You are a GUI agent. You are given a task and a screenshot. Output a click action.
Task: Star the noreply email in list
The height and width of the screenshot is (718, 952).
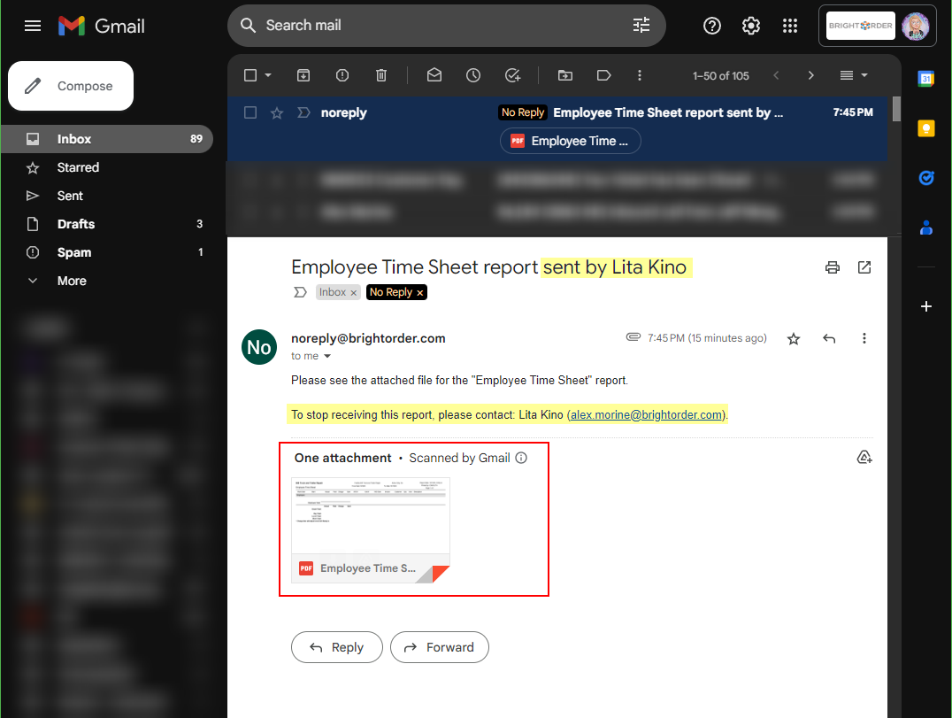point(277,113)
